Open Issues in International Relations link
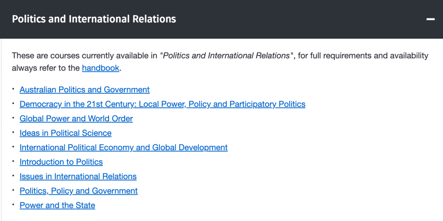The width and height of the screenshot is (443, 221). coord(78,176)
